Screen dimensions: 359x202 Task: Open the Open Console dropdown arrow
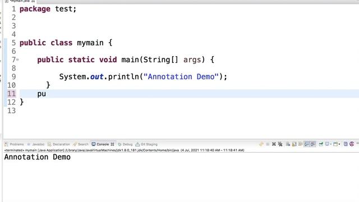click(339, 144)
